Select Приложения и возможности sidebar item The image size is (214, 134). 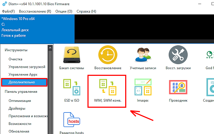coord(28,116)
